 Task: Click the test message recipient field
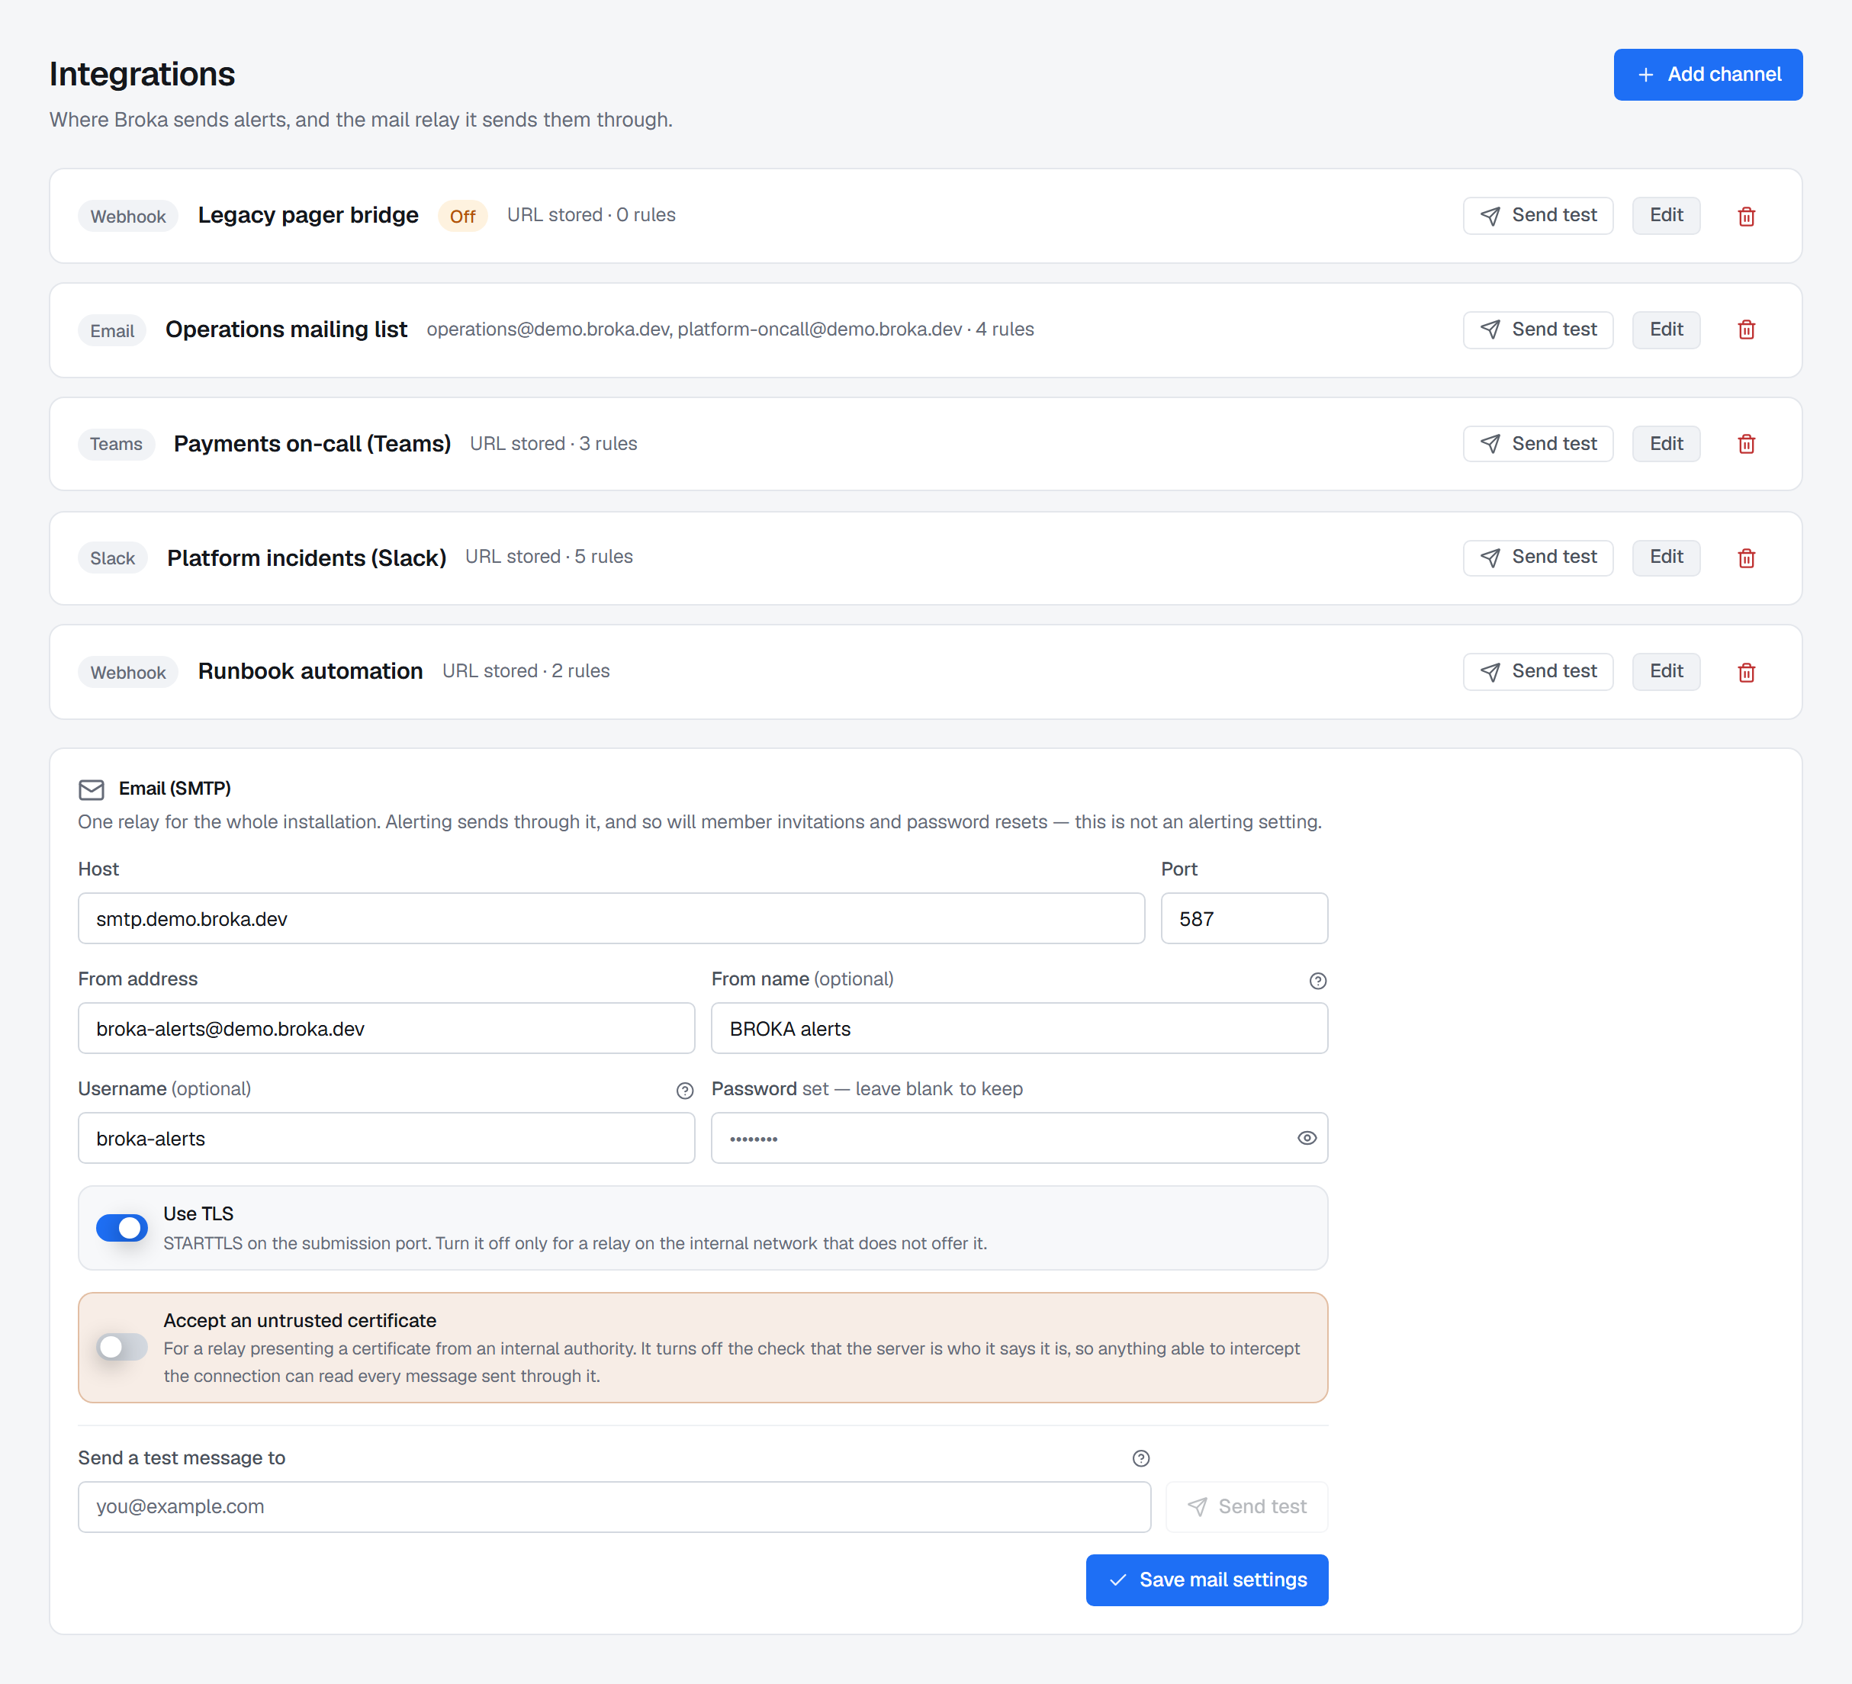click(x=614, y=1507)
